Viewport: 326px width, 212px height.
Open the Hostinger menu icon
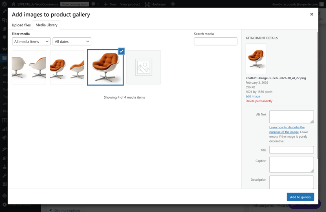147,4
